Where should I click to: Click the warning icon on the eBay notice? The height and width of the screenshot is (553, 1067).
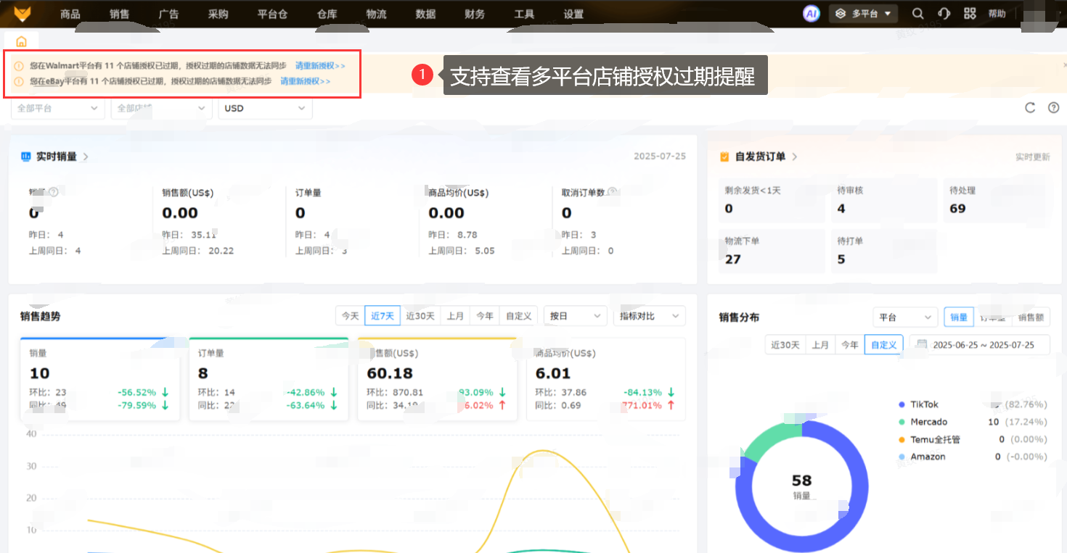click(19, 81)
